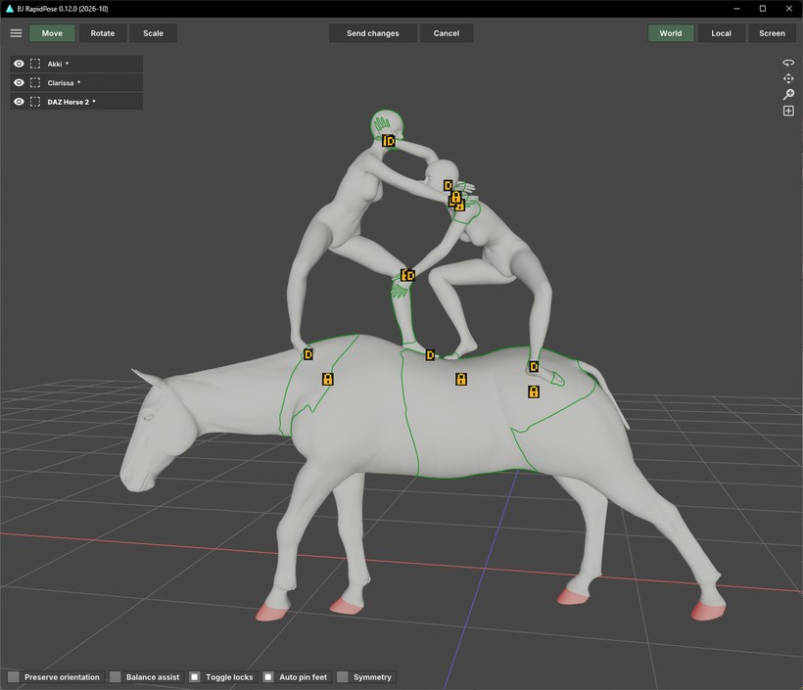Enable the Balance assist checkbox
The height and width of the screenshot is (690, 803).
[116, 676]
